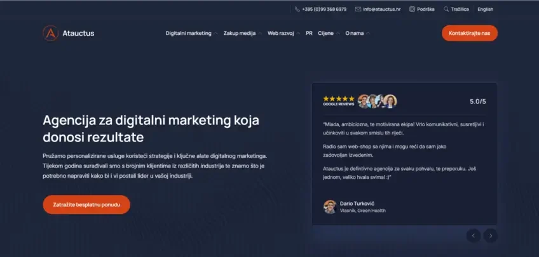
Task: Open the O nama menu
Action: (355, 33)
